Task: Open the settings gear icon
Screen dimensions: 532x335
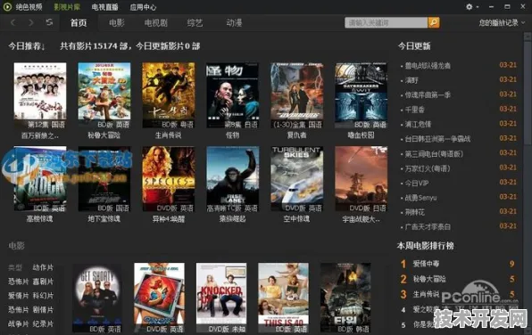Action: (470, 7)
